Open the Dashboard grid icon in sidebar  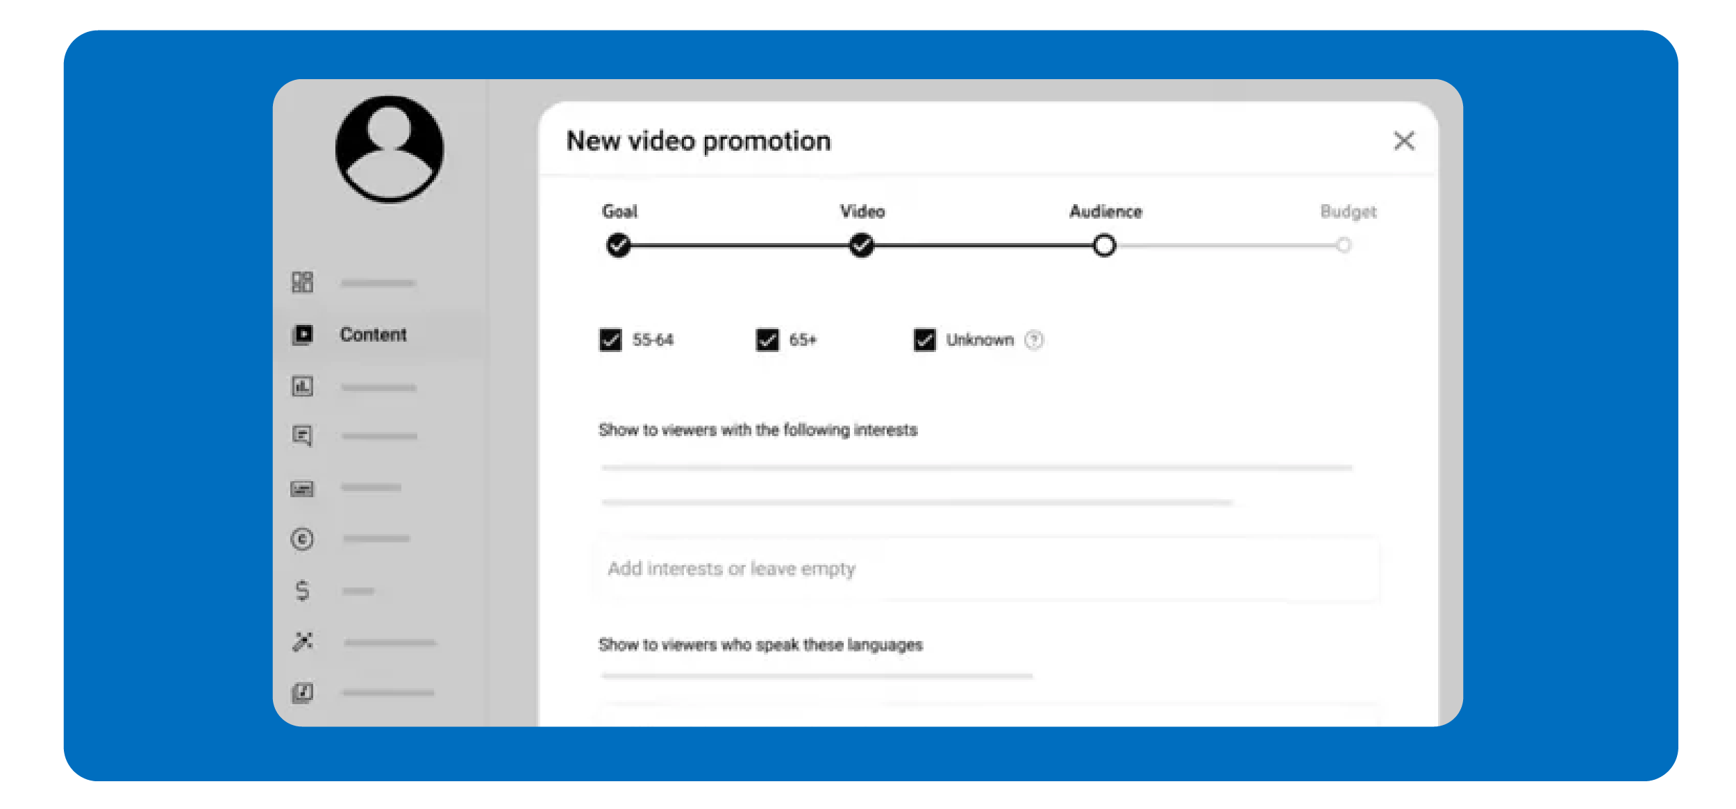[302, 282]
